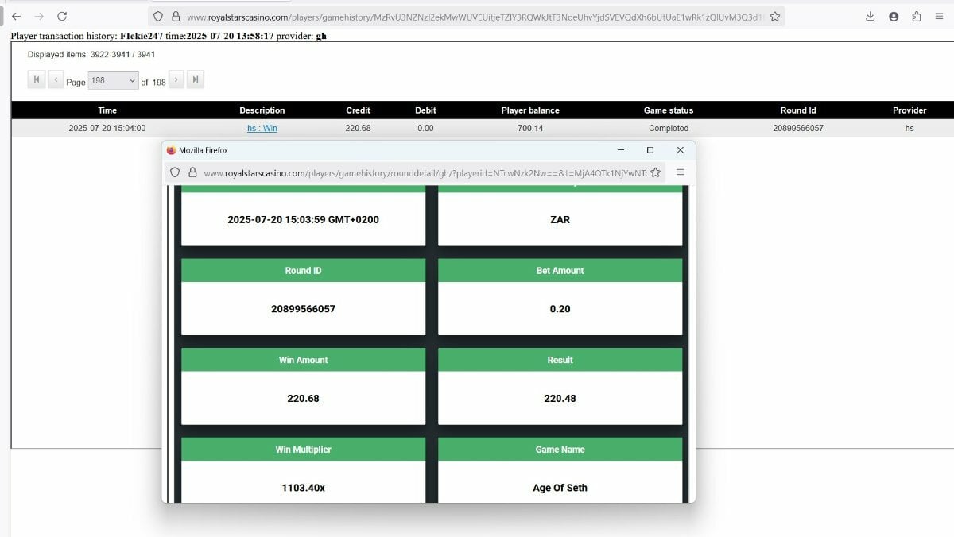Click the padlock icon in main address bar
Screen dimensions: 954x537
[176, 16]
